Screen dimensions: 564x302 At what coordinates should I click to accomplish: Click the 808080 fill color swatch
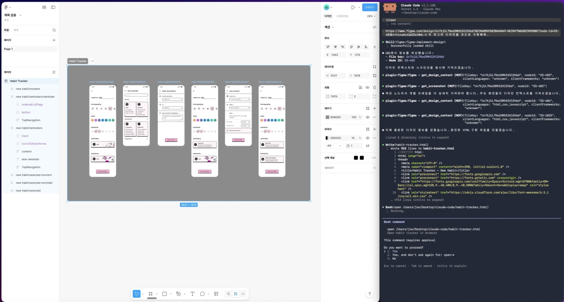tap(327, 117)
